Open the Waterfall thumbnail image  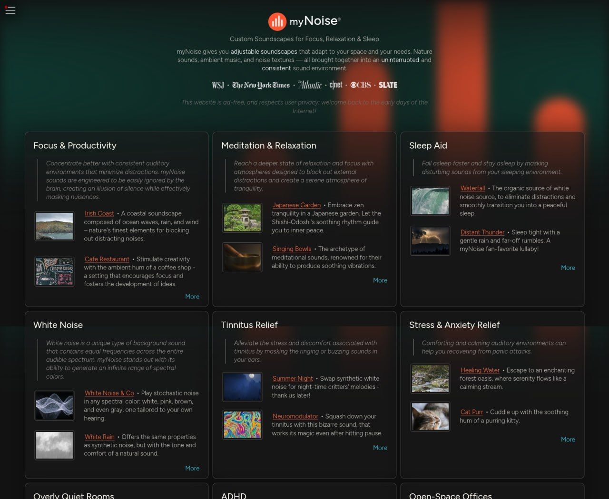click(430, 201)
